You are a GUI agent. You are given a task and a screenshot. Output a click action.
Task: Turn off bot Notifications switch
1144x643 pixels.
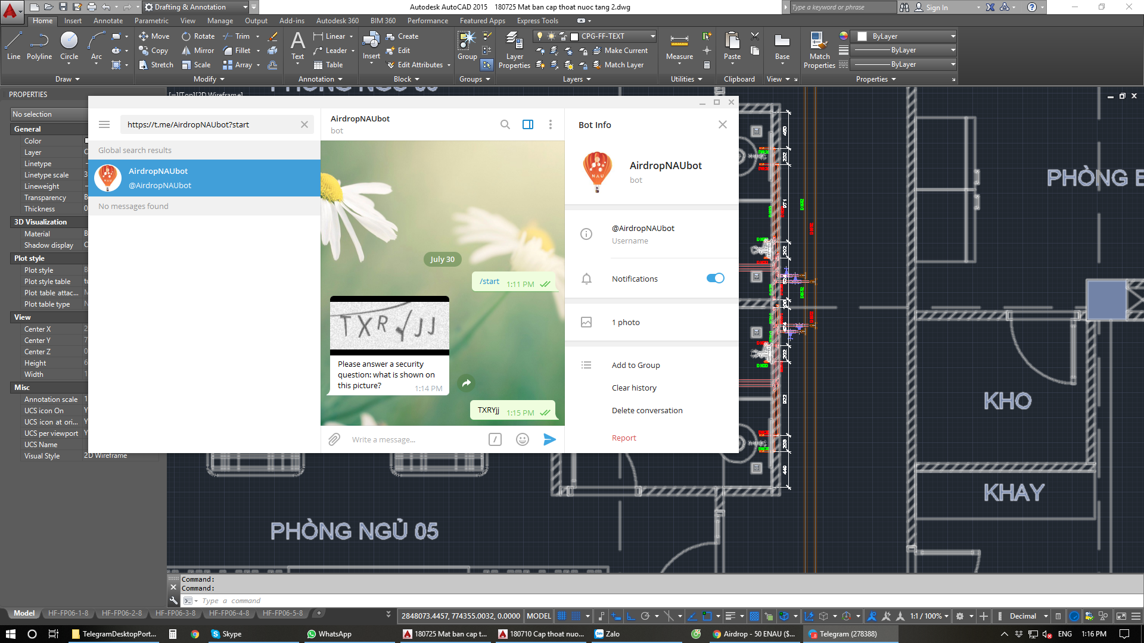pos(715,278)
